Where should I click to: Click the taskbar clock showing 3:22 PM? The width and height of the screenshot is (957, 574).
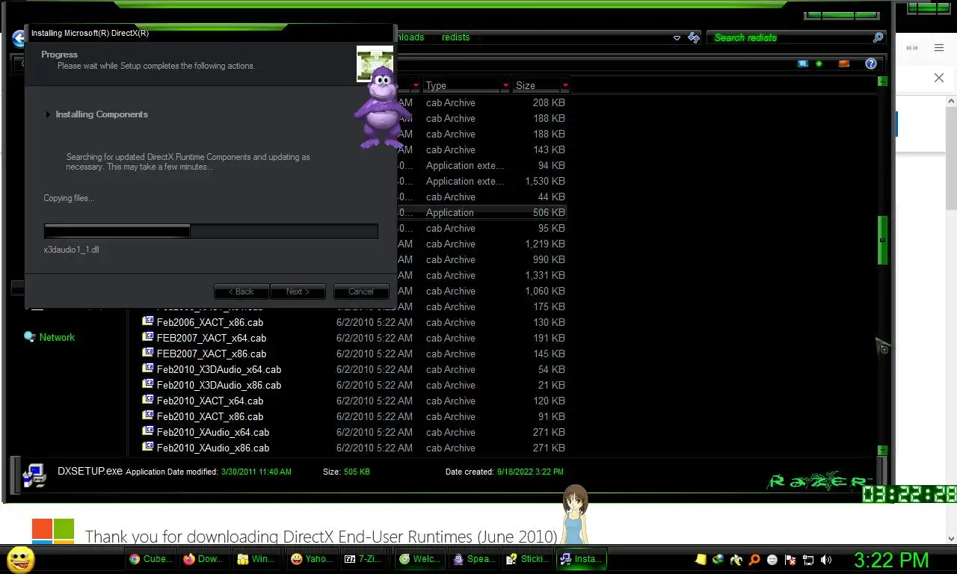[x=891, y=560]
